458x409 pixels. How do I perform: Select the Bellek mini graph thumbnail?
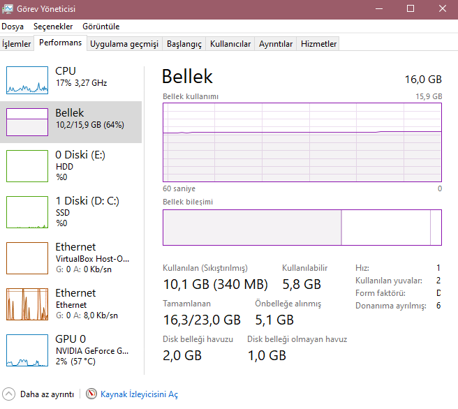point(27,122)
